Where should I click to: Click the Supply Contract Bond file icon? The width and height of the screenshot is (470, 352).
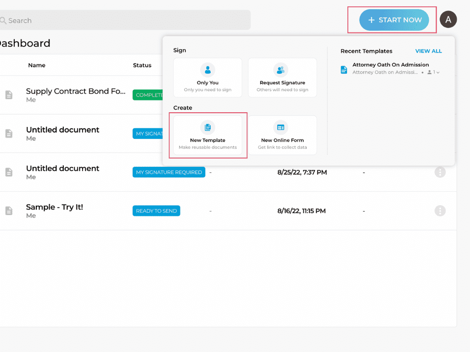point(9,95)
